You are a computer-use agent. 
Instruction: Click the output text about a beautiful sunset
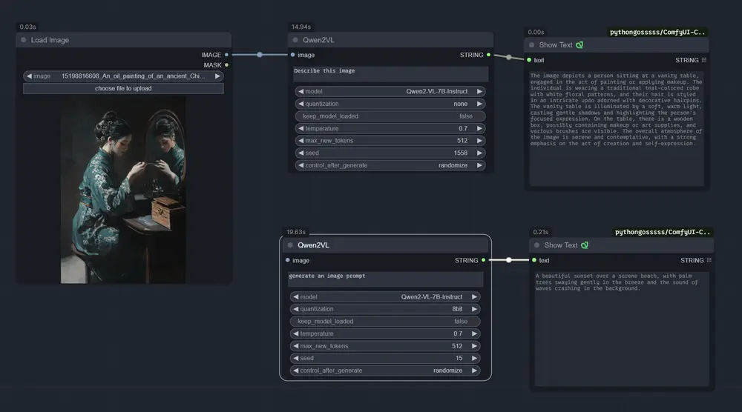[617, 282]
